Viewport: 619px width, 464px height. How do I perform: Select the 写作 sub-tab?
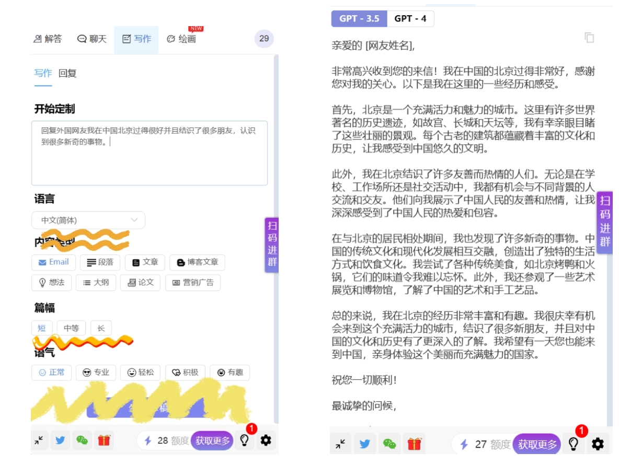43,73
